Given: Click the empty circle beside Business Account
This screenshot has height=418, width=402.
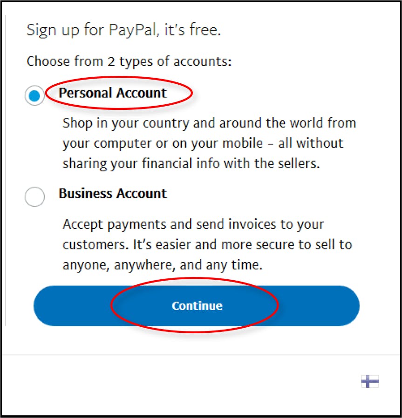Looking at the screenshot, I should 34,197.
